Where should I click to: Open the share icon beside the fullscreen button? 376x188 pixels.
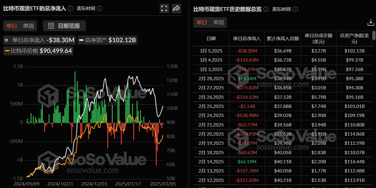coord(176,8)
